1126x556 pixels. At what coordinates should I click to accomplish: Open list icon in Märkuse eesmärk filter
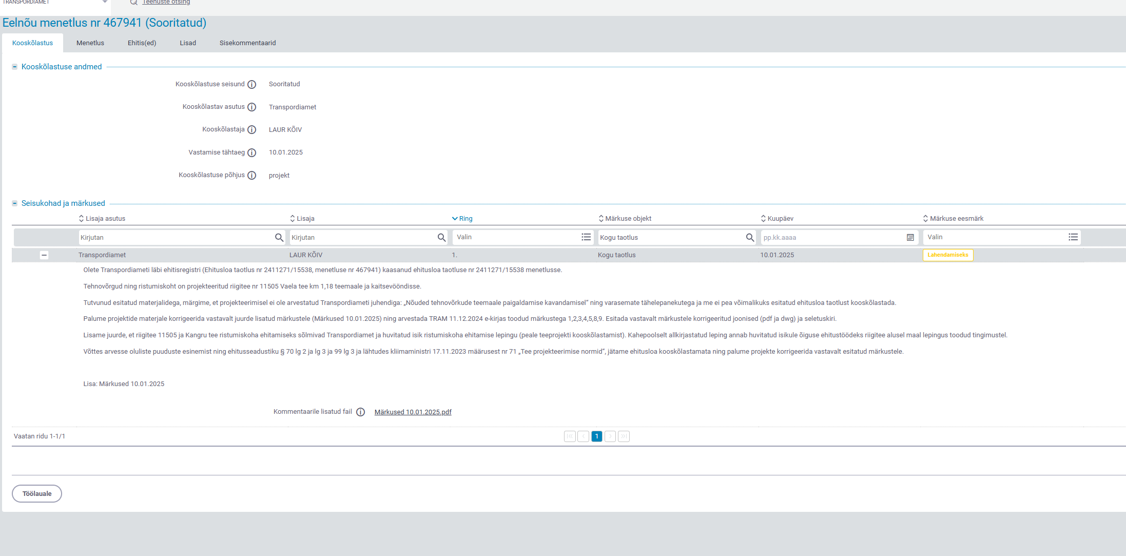(1073, 237)
